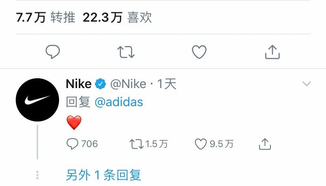Viewport: 326px width, 186px height.
Task: Show 另外 1 条回复 thread link
Action: (x=104, y=175)
